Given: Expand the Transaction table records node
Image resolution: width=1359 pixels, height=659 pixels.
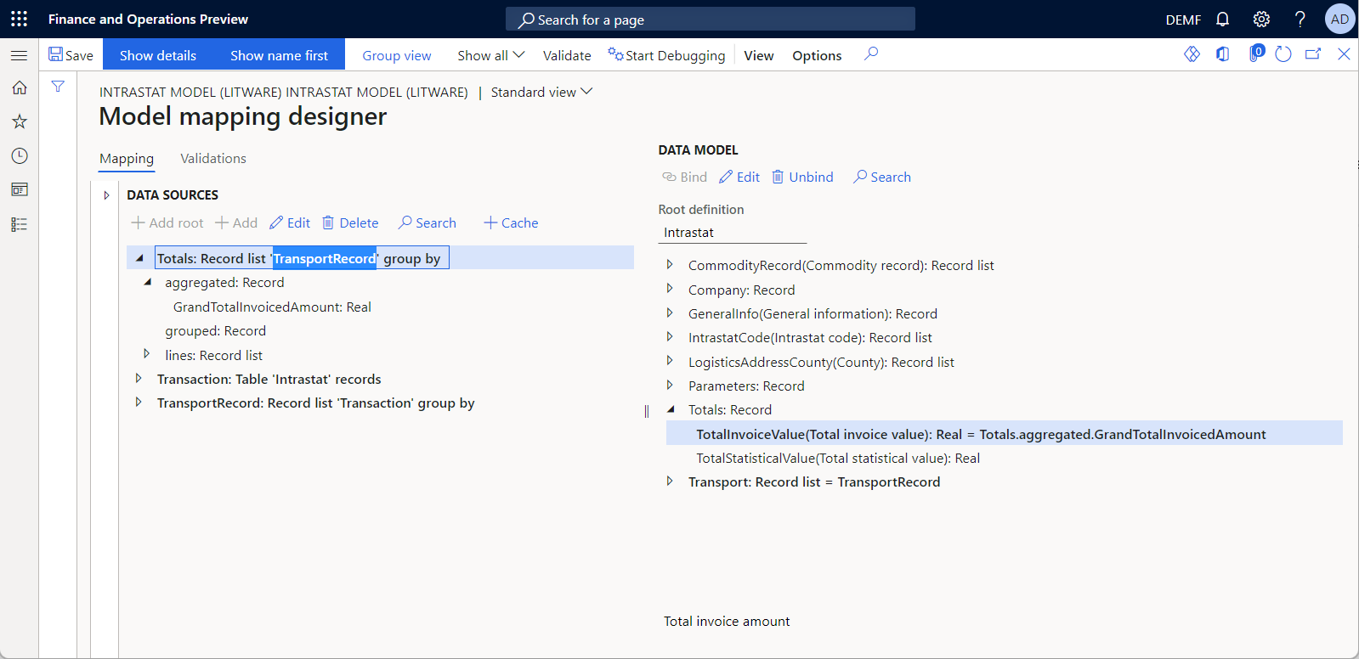Looking at the screenshot, I should [139, 378].
